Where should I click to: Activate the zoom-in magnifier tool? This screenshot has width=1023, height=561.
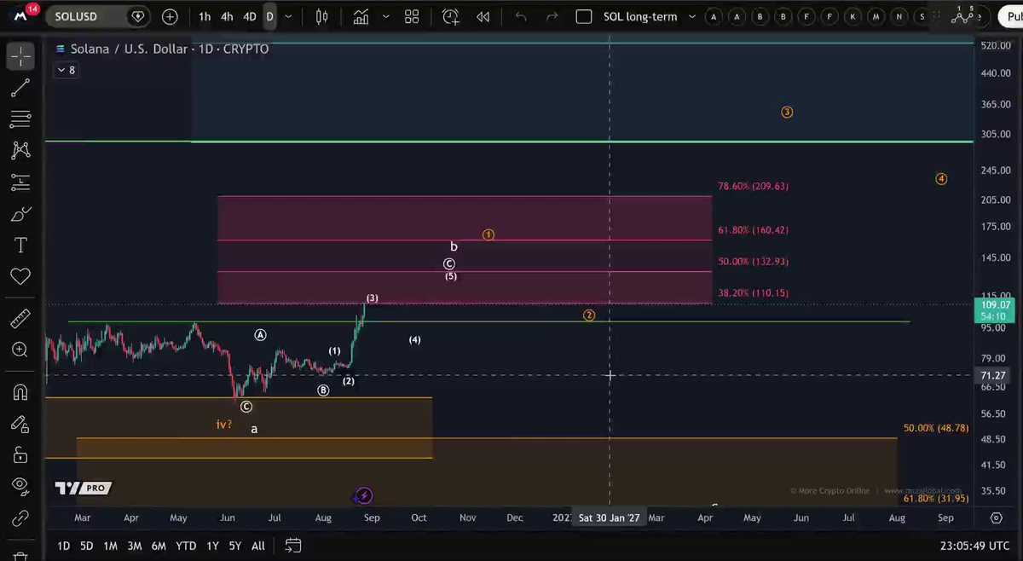tap(20, 350)
